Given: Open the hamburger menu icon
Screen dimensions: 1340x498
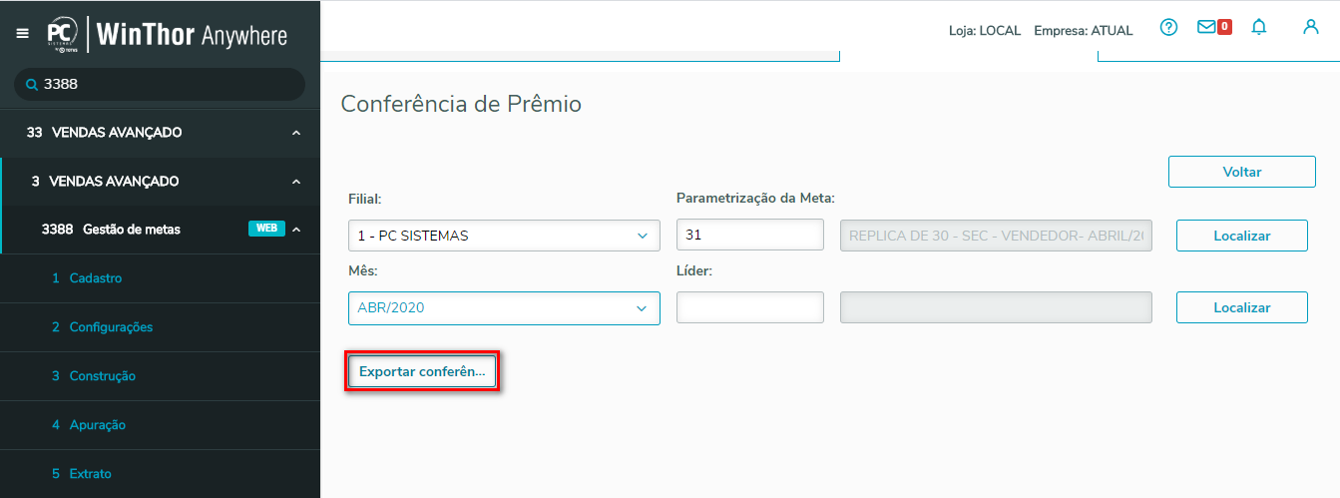Looking at the screenshot, I should 23,33.
